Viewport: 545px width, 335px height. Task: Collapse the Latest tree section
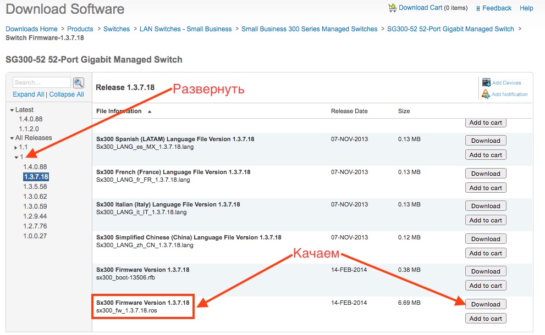12,110
